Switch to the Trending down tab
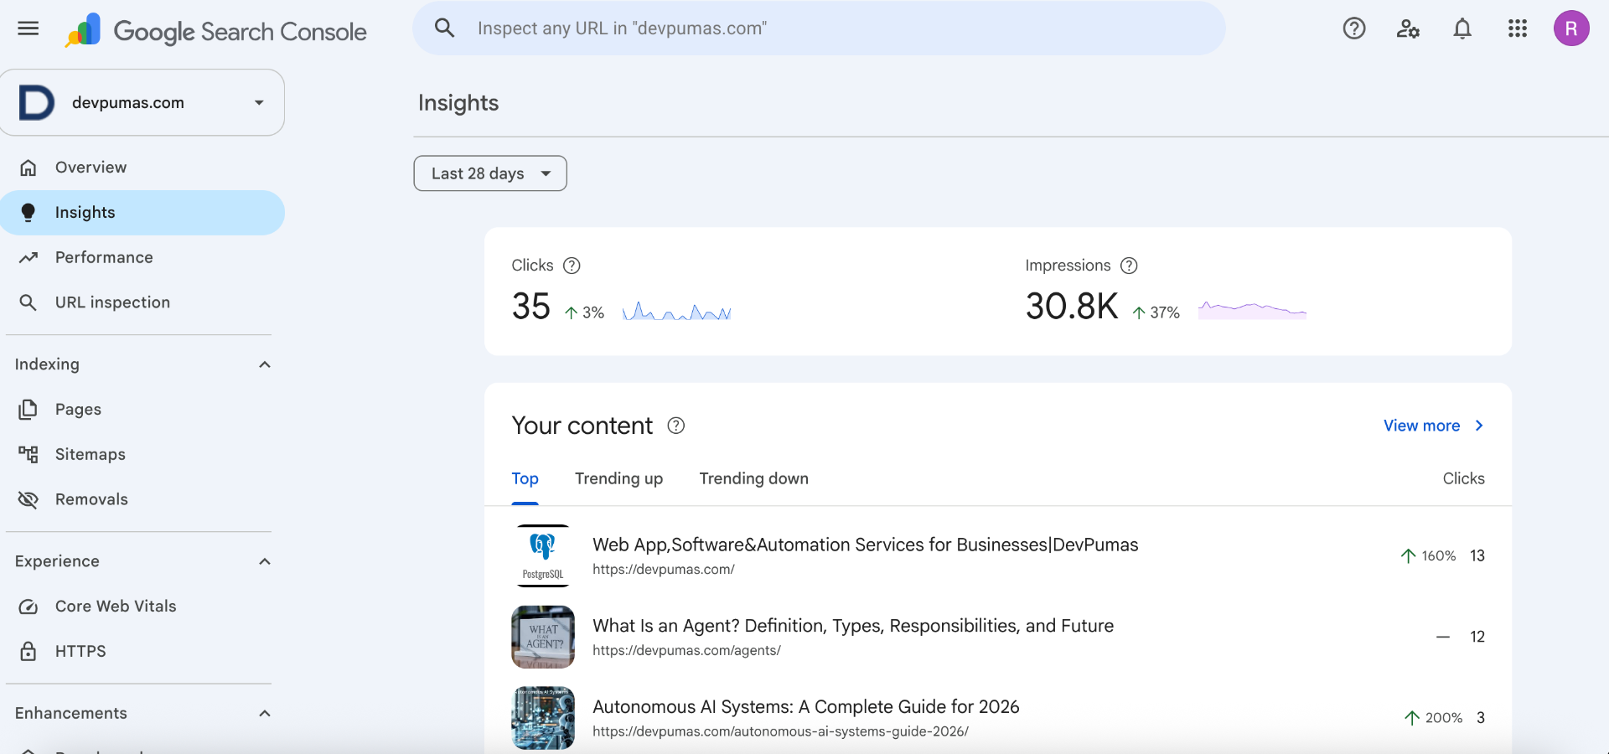Screen dimensions: 1609x754 [x=753, y=478]
